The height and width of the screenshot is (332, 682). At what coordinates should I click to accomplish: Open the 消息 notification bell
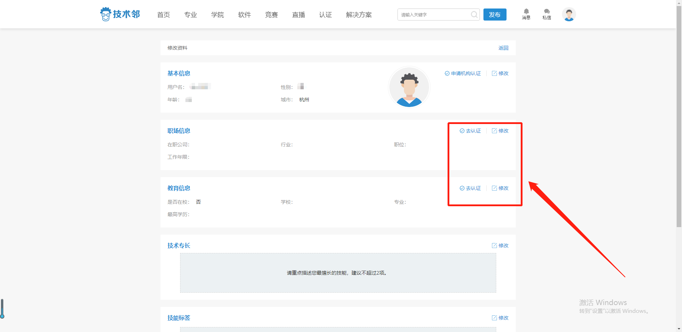point(526,13)
